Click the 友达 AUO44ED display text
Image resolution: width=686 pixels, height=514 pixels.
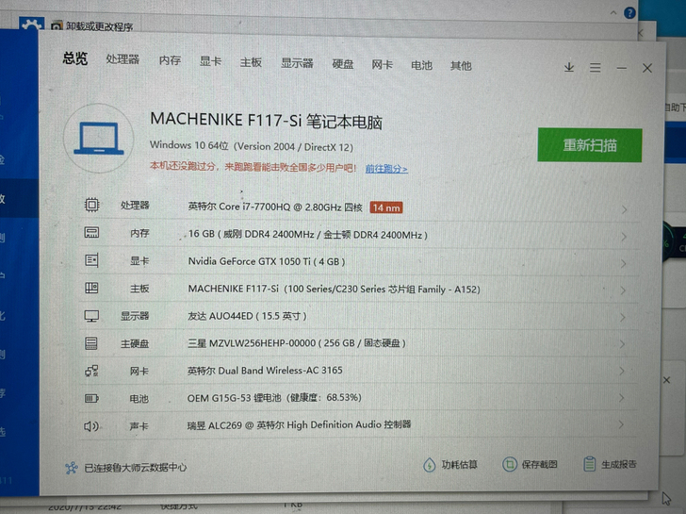[247, 316]
